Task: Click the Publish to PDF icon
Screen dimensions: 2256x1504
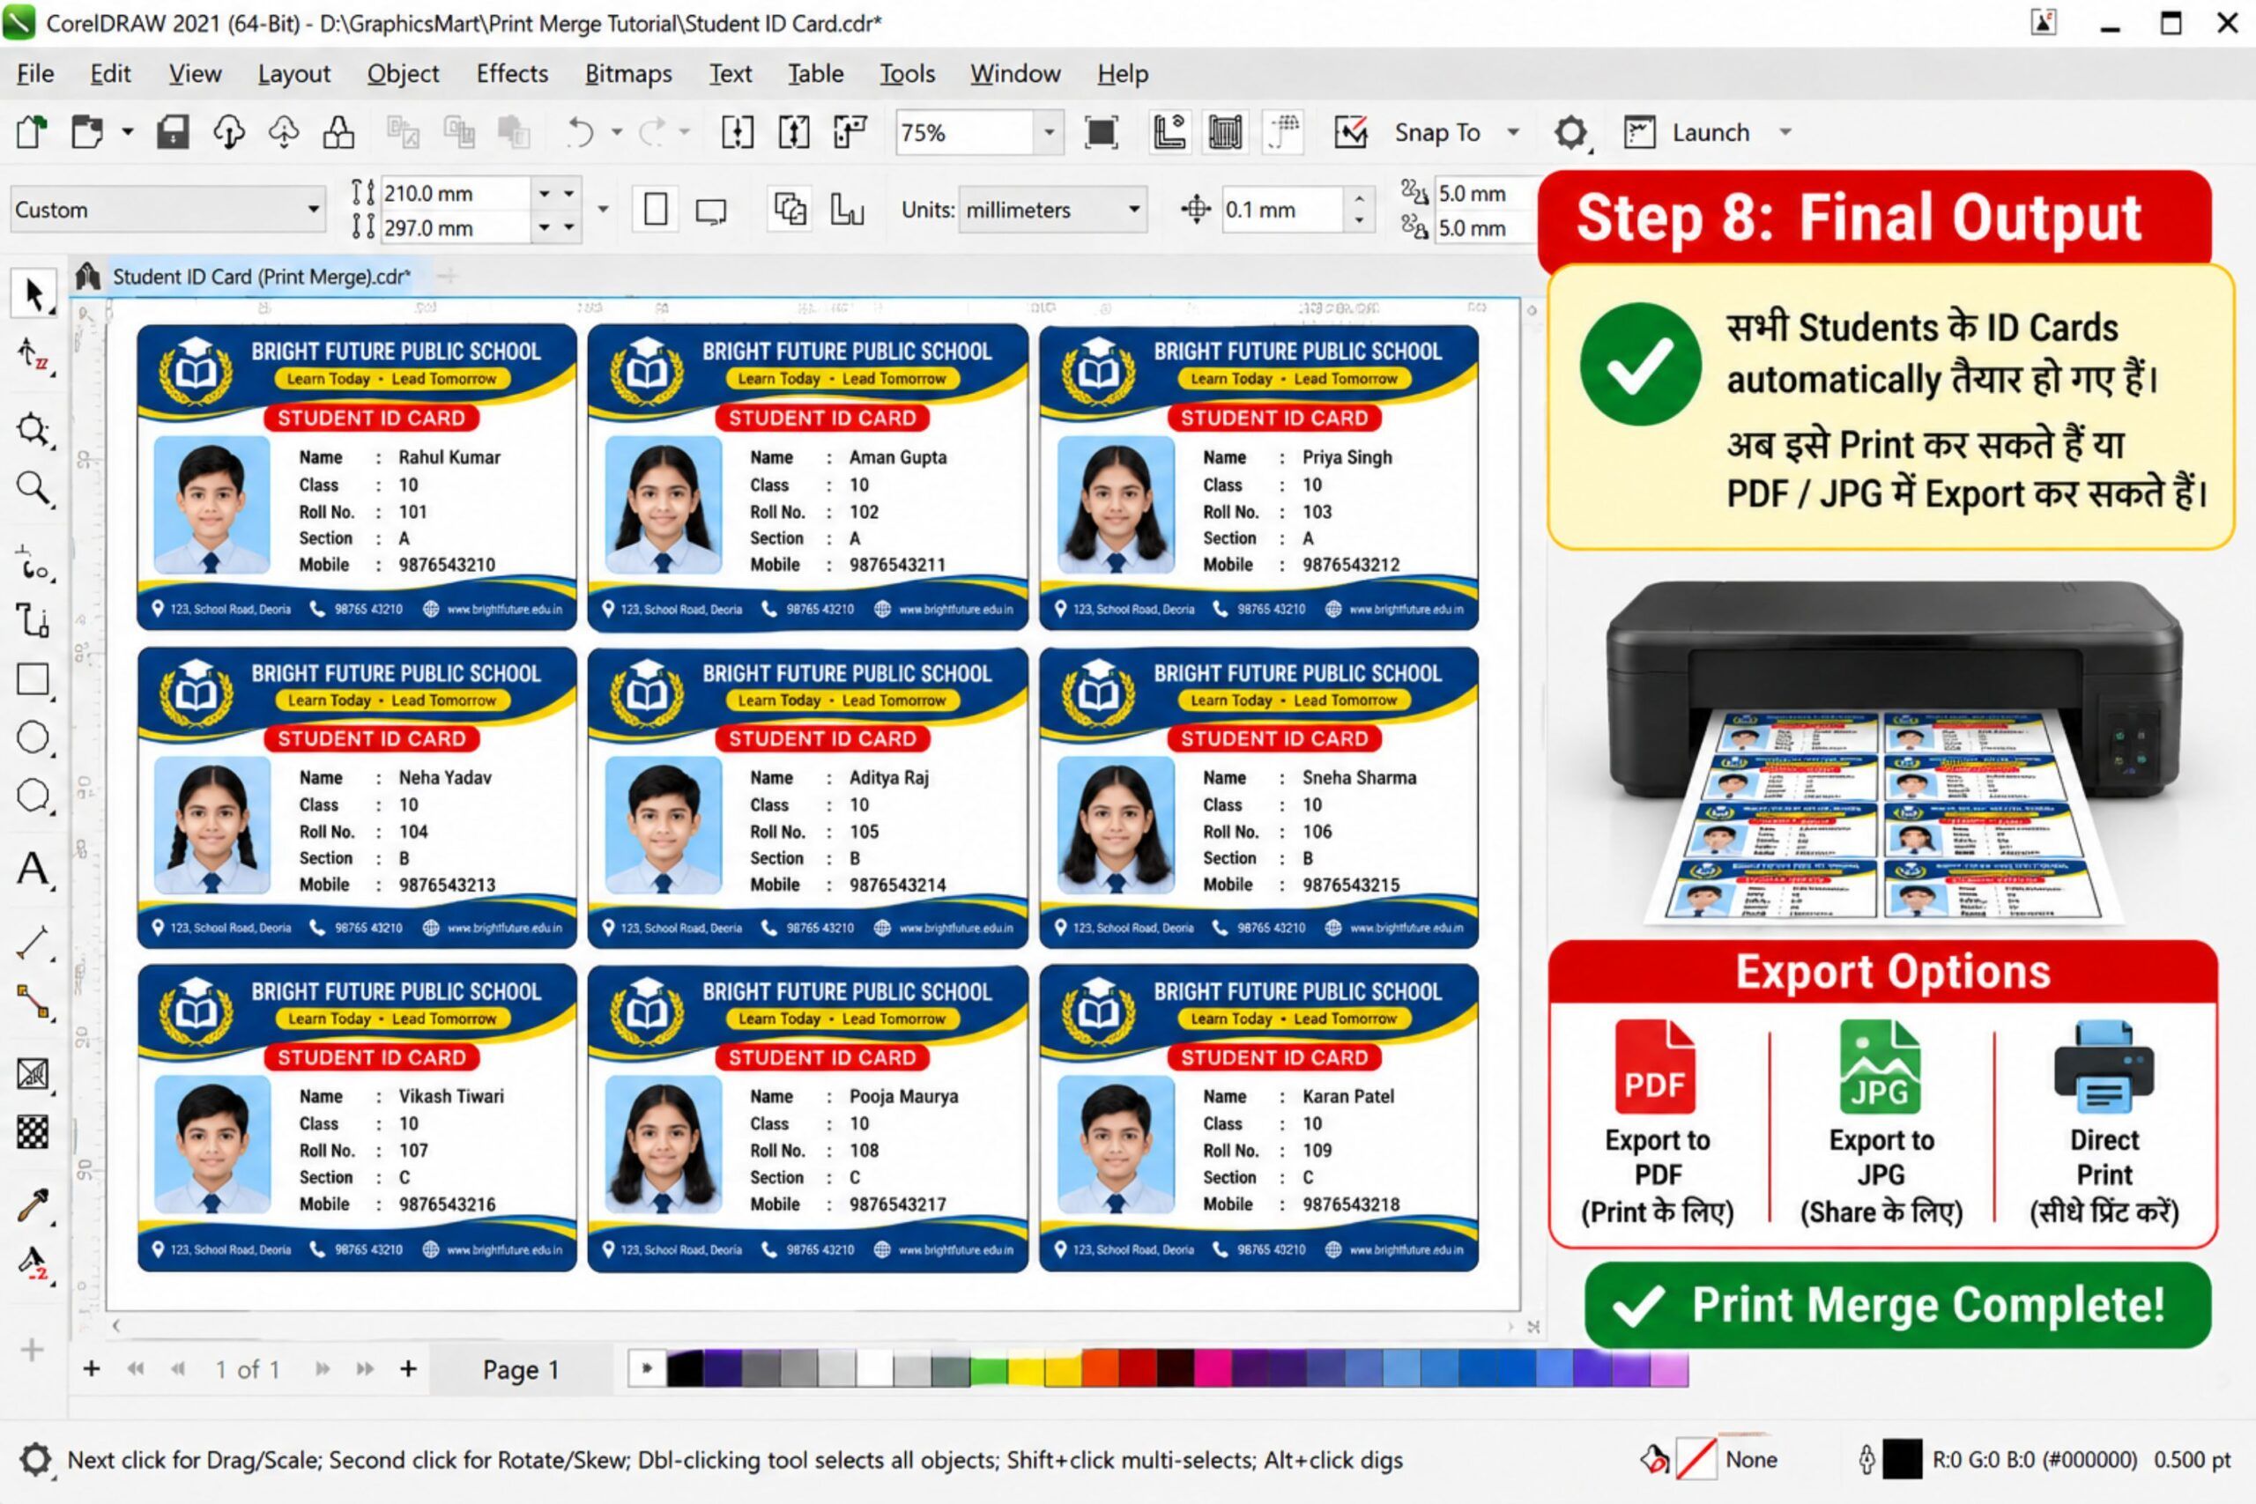Action: pyautogui.click(x=850, y=131)
